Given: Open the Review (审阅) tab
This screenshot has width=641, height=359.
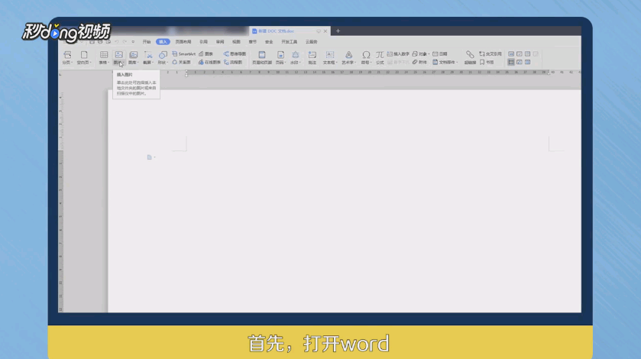Looking at the screenshot, I should coord(220,42).
